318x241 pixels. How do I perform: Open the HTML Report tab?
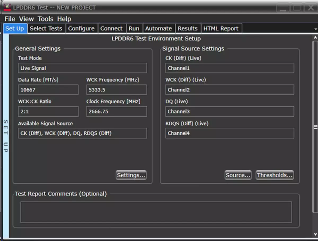(x=221, y=29)
